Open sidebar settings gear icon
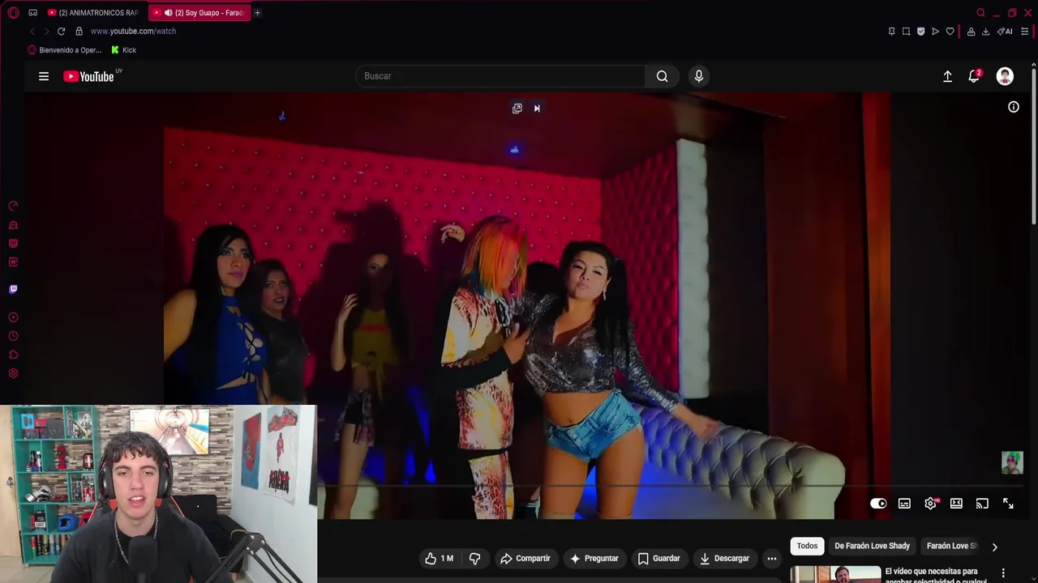The image size is (1038, 583). click(x=13, y=373)
